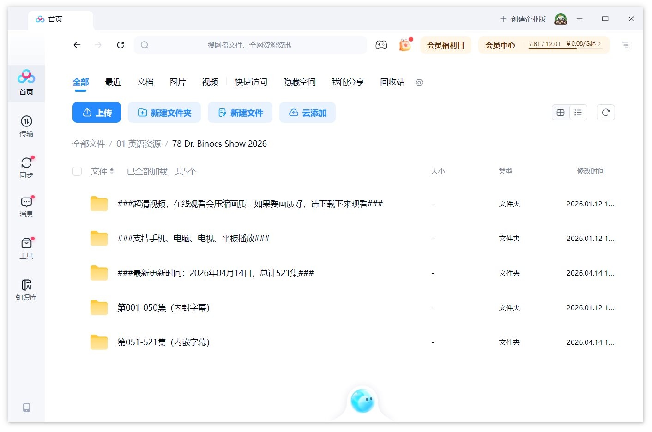The image size is (652, 432).
Task: Open 消息 messages from the sidebar
Action: (26, 205)
